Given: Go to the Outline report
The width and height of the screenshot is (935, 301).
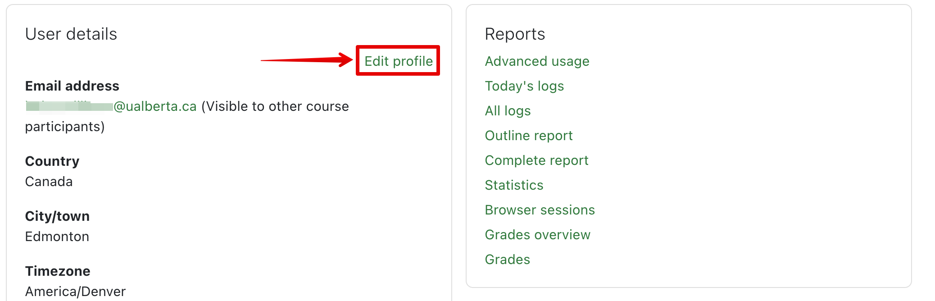Looking at the screenshot, I should click(528, 136).
